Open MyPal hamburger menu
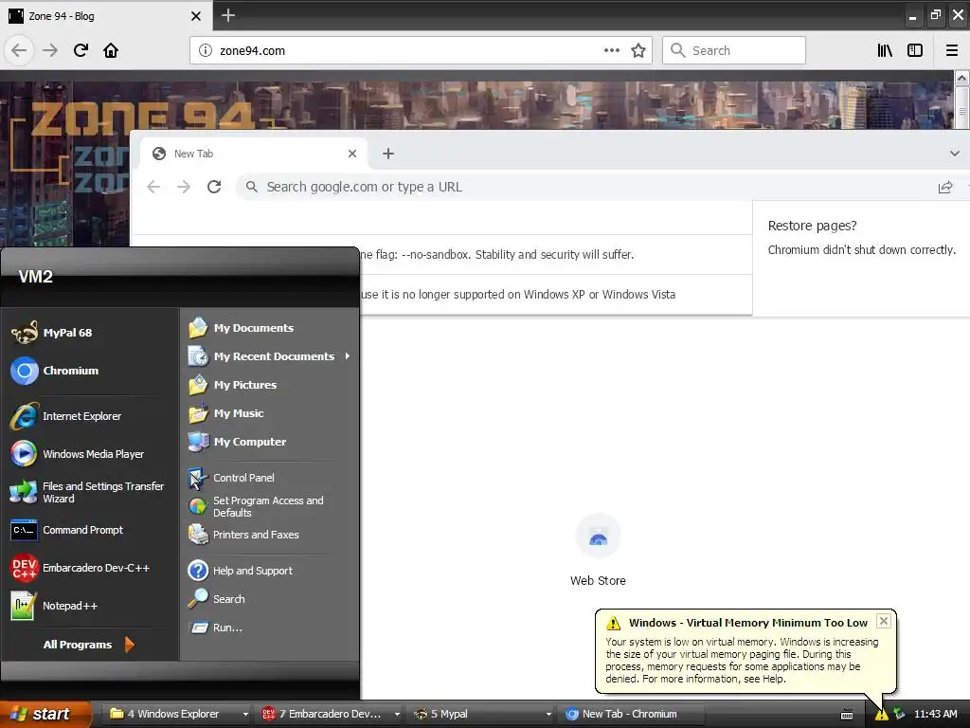 952,51
